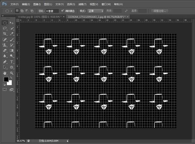
Task: Toggle the anti-alias (消除锯齿) checkbox
Action: click(x=63, y=11)
